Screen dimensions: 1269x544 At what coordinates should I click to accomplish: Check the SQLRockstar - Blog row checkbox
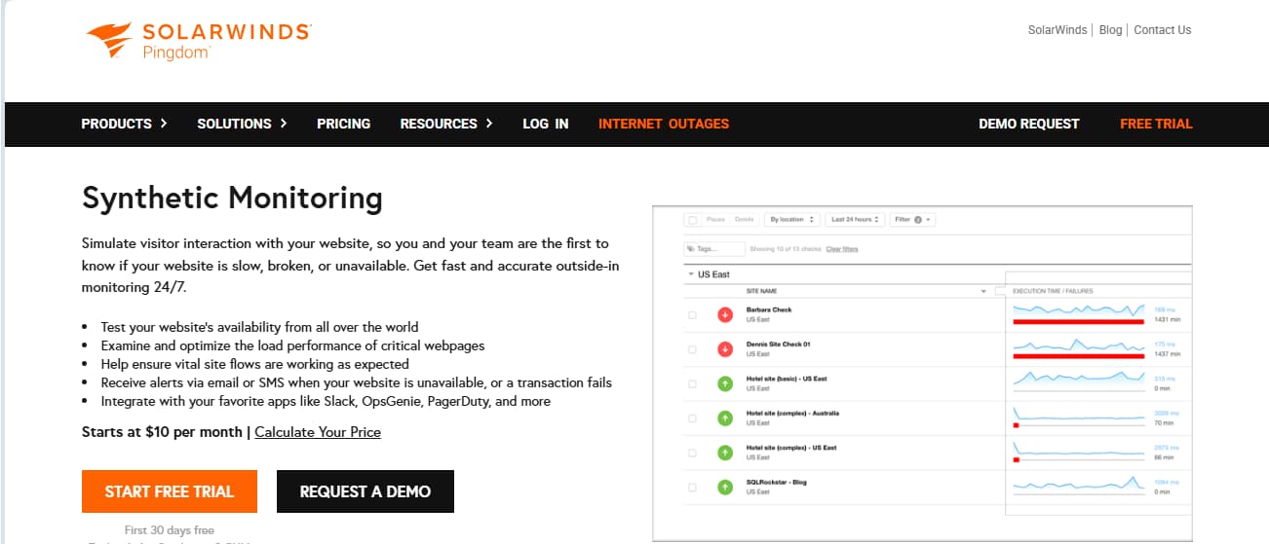pyautogui.click(x=692, y=487)
